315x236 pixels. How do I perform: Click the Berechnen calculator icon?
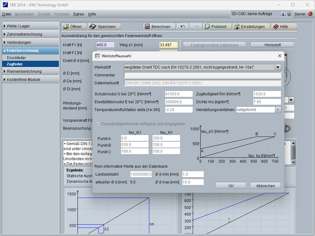pos(147,26)
